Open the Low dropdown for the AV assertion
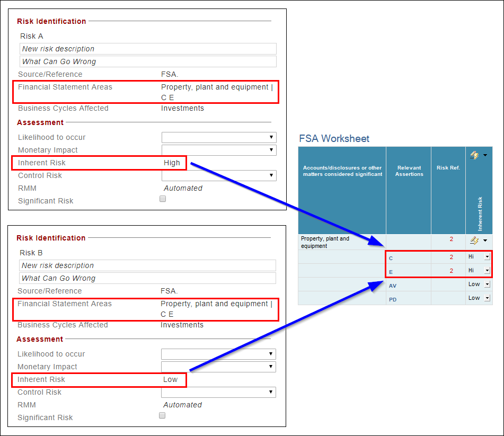504x436 pixels. click(x=487, y=284)
